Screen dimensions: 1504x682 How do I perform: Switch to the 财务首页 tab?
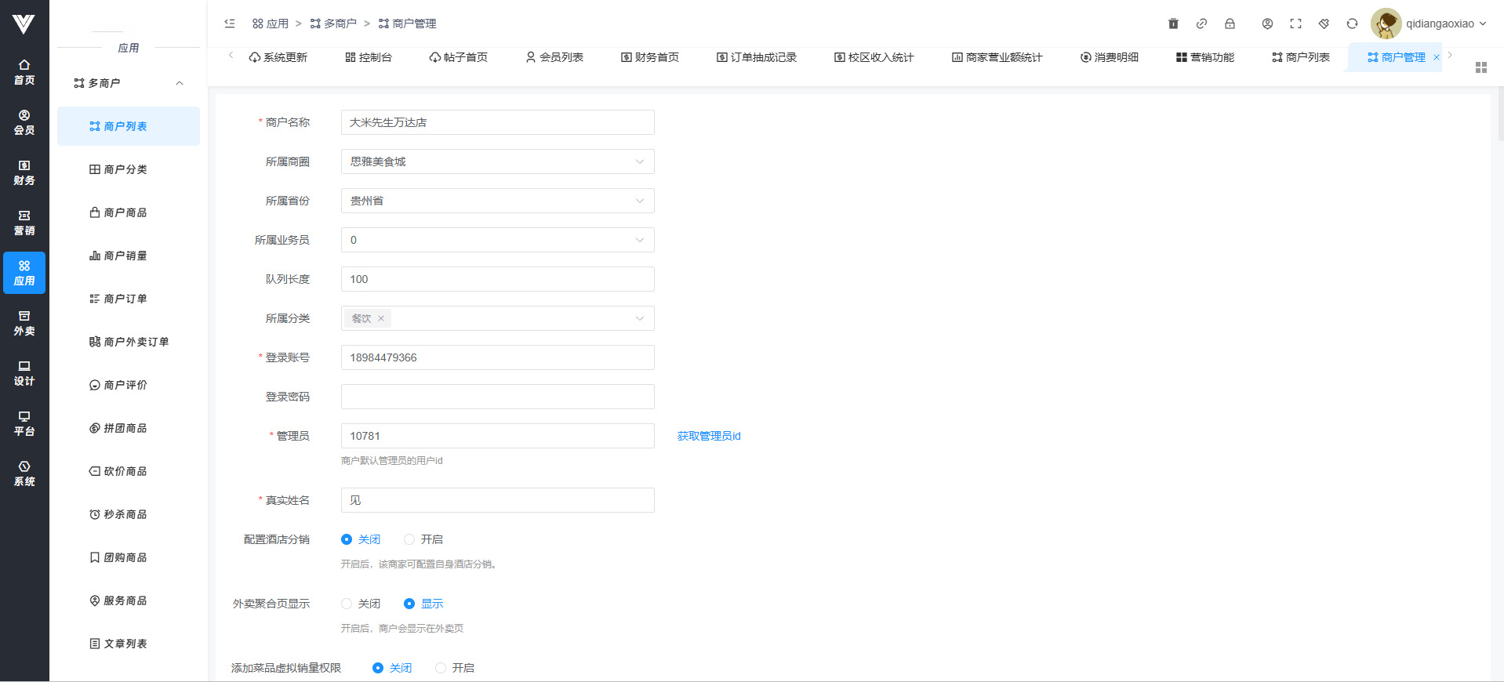650,57
